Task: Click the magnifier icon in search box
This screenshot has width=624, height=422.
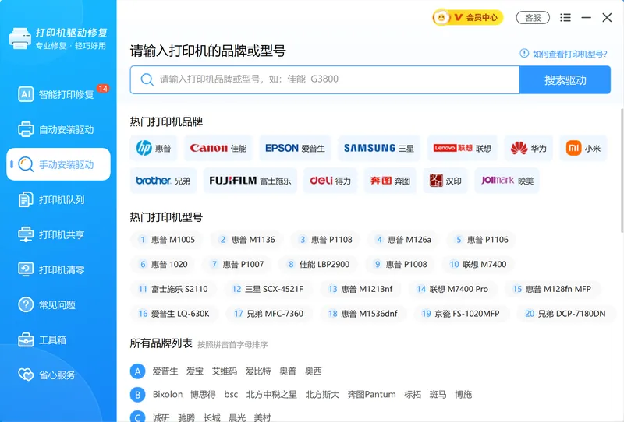Action: 147,79
